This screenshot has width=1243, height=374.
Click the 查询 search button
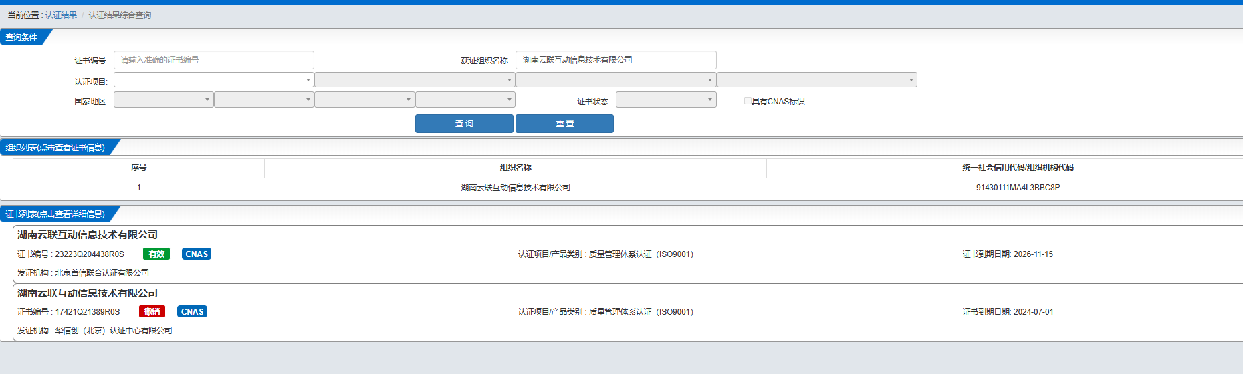point(464,124)
